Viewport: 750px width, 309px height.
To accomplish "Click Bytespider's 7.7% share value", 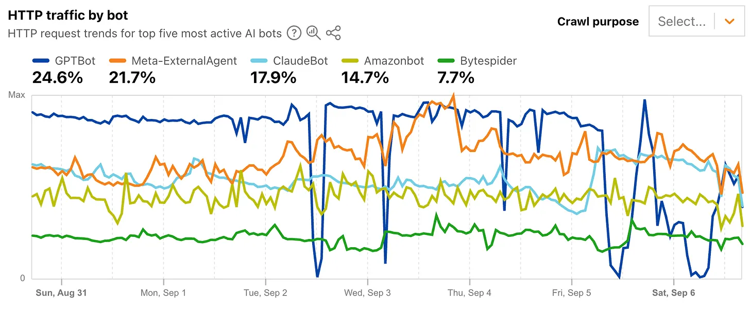I will coord(456,78).
